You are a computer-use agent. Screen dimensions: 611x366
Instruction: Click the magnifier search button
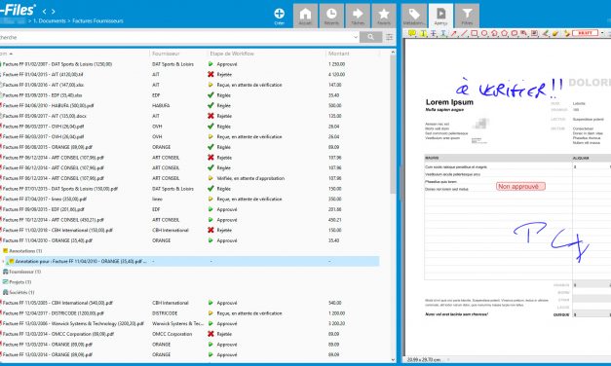[370, 37]
